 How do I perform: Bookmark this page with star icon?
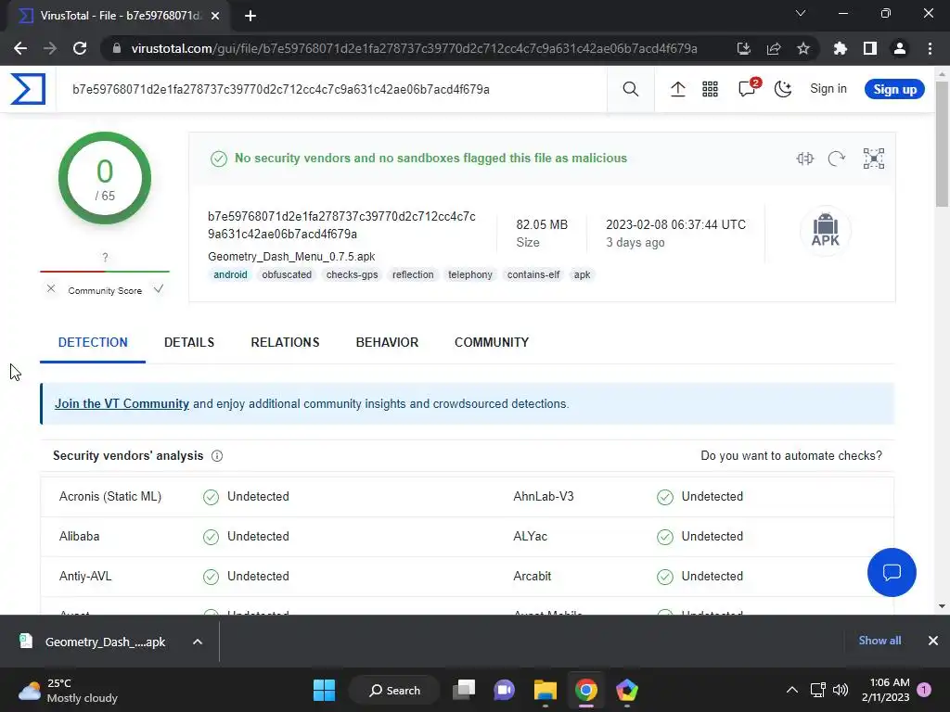click(803, 48)
